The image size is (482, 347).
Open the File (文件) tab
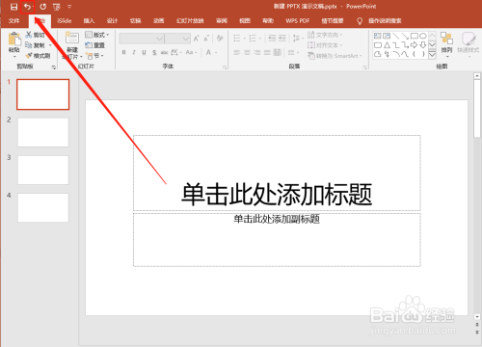[x=14, y=21]
